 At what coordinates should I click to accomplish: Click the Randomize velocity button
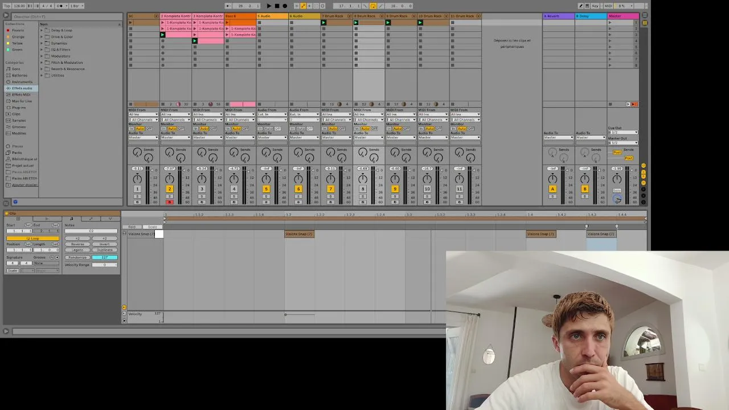[77, 257]
